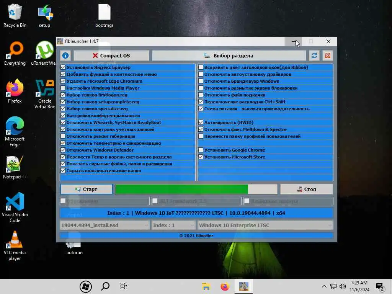Uncheck Отключить контроль учётных записей
Image resolution: width=392 pixels, height=294 pixels.
click(63, 129)
